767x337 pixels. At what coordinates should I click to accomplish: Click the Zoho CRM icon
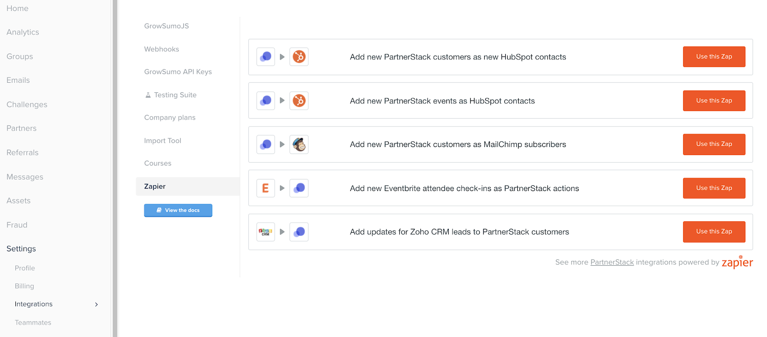[266, 232]
